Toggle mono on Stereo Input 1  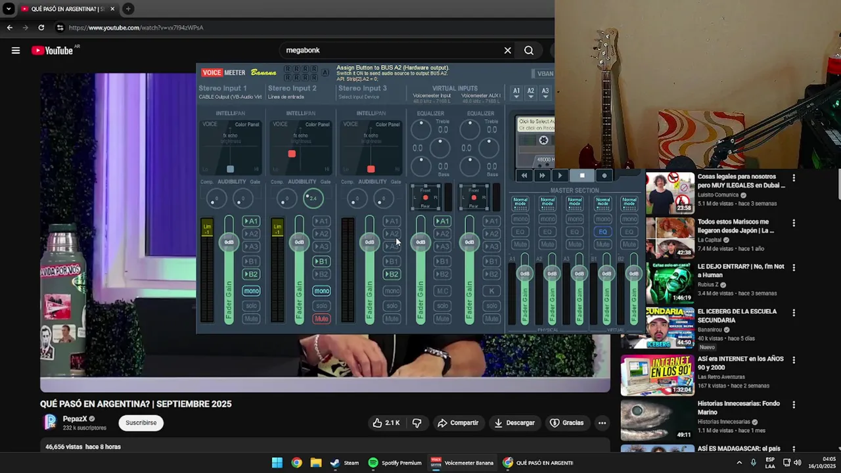251,291
